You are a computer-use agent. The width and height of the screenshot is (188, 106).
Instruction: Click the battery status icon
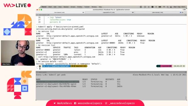(x=160, y=7)
